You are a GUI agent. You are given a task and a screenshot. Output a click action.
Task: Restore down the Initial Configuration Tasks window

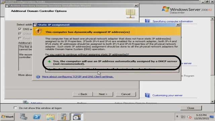pos(207,2)
